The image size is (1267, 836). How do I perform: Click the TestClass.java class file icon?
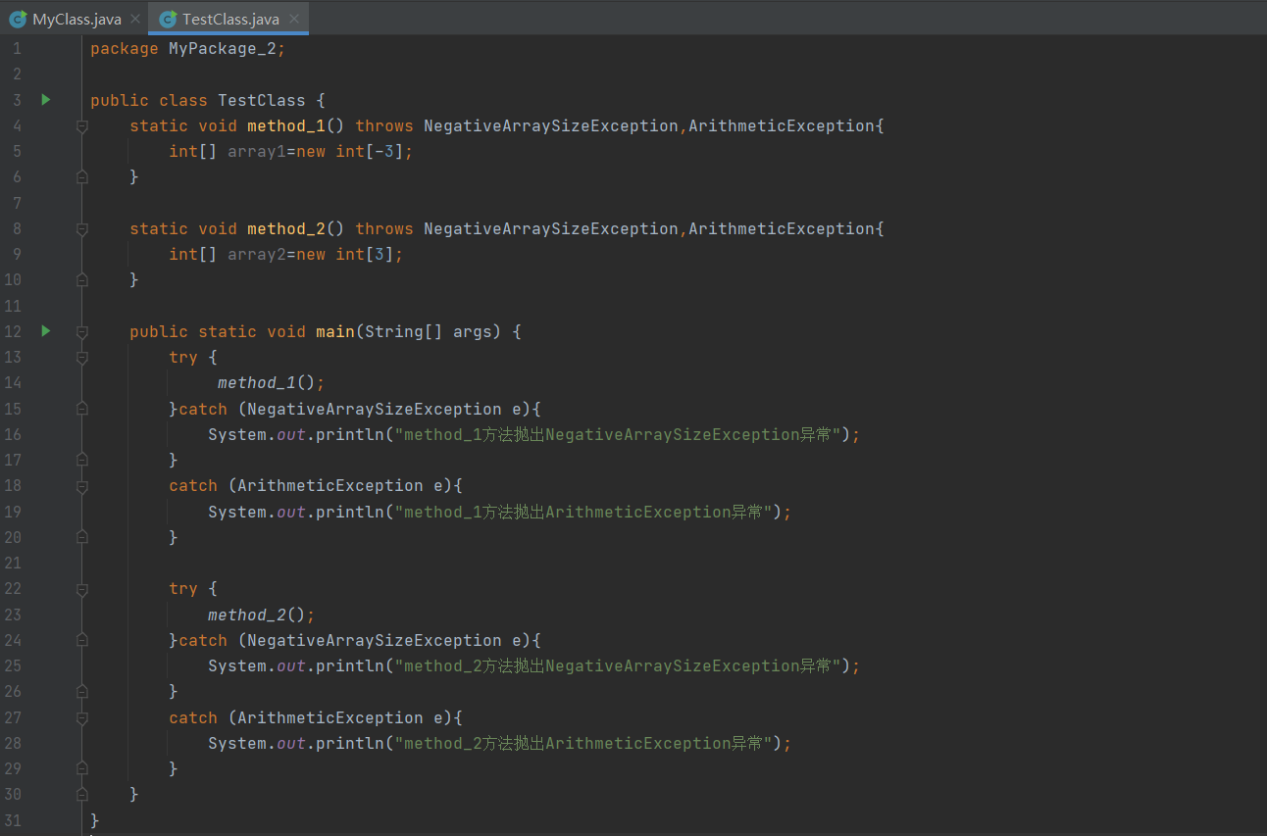(x=168, y=19)
